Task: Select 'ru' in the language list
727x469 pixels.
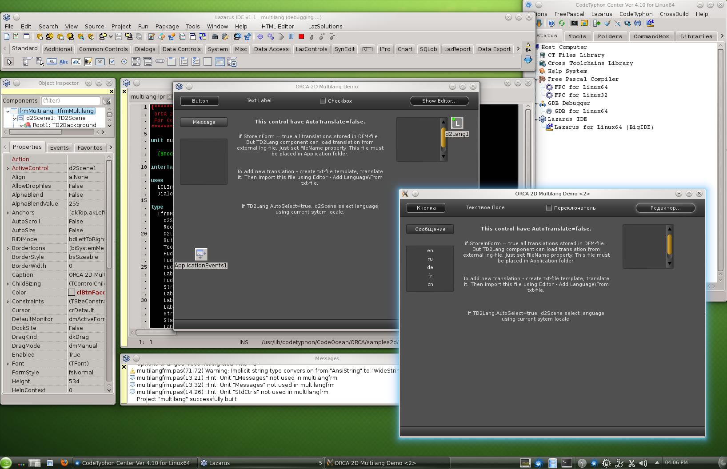Action: pyautogui.click(x=430, y=259)
